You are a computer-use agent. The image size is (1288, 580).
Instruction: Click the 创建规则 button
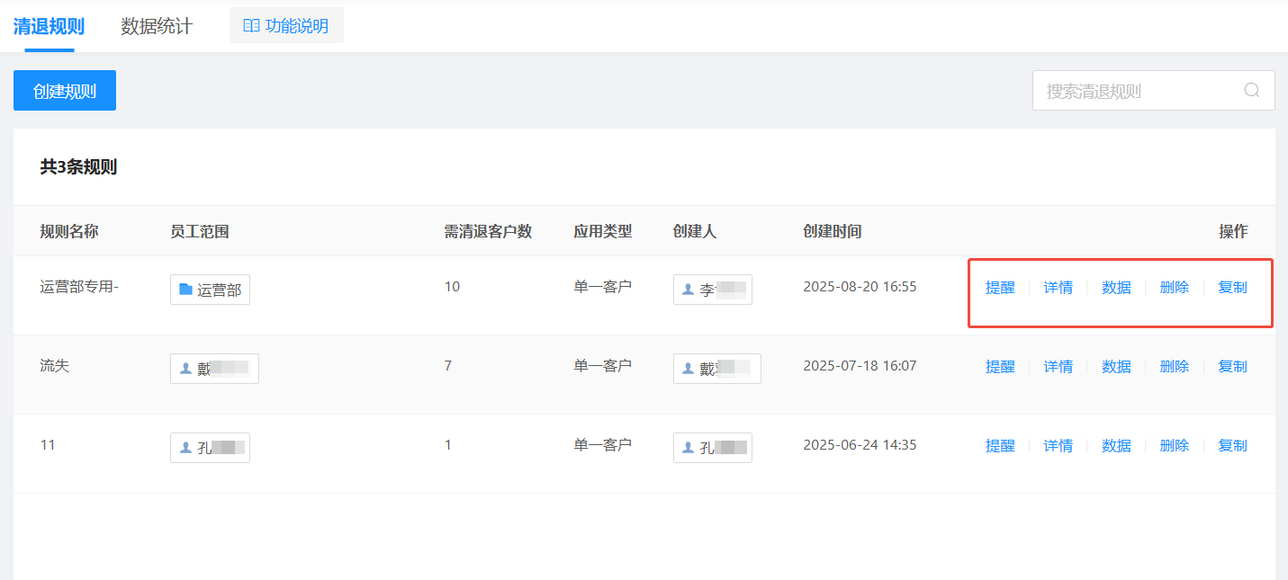(x=65, y=91)
